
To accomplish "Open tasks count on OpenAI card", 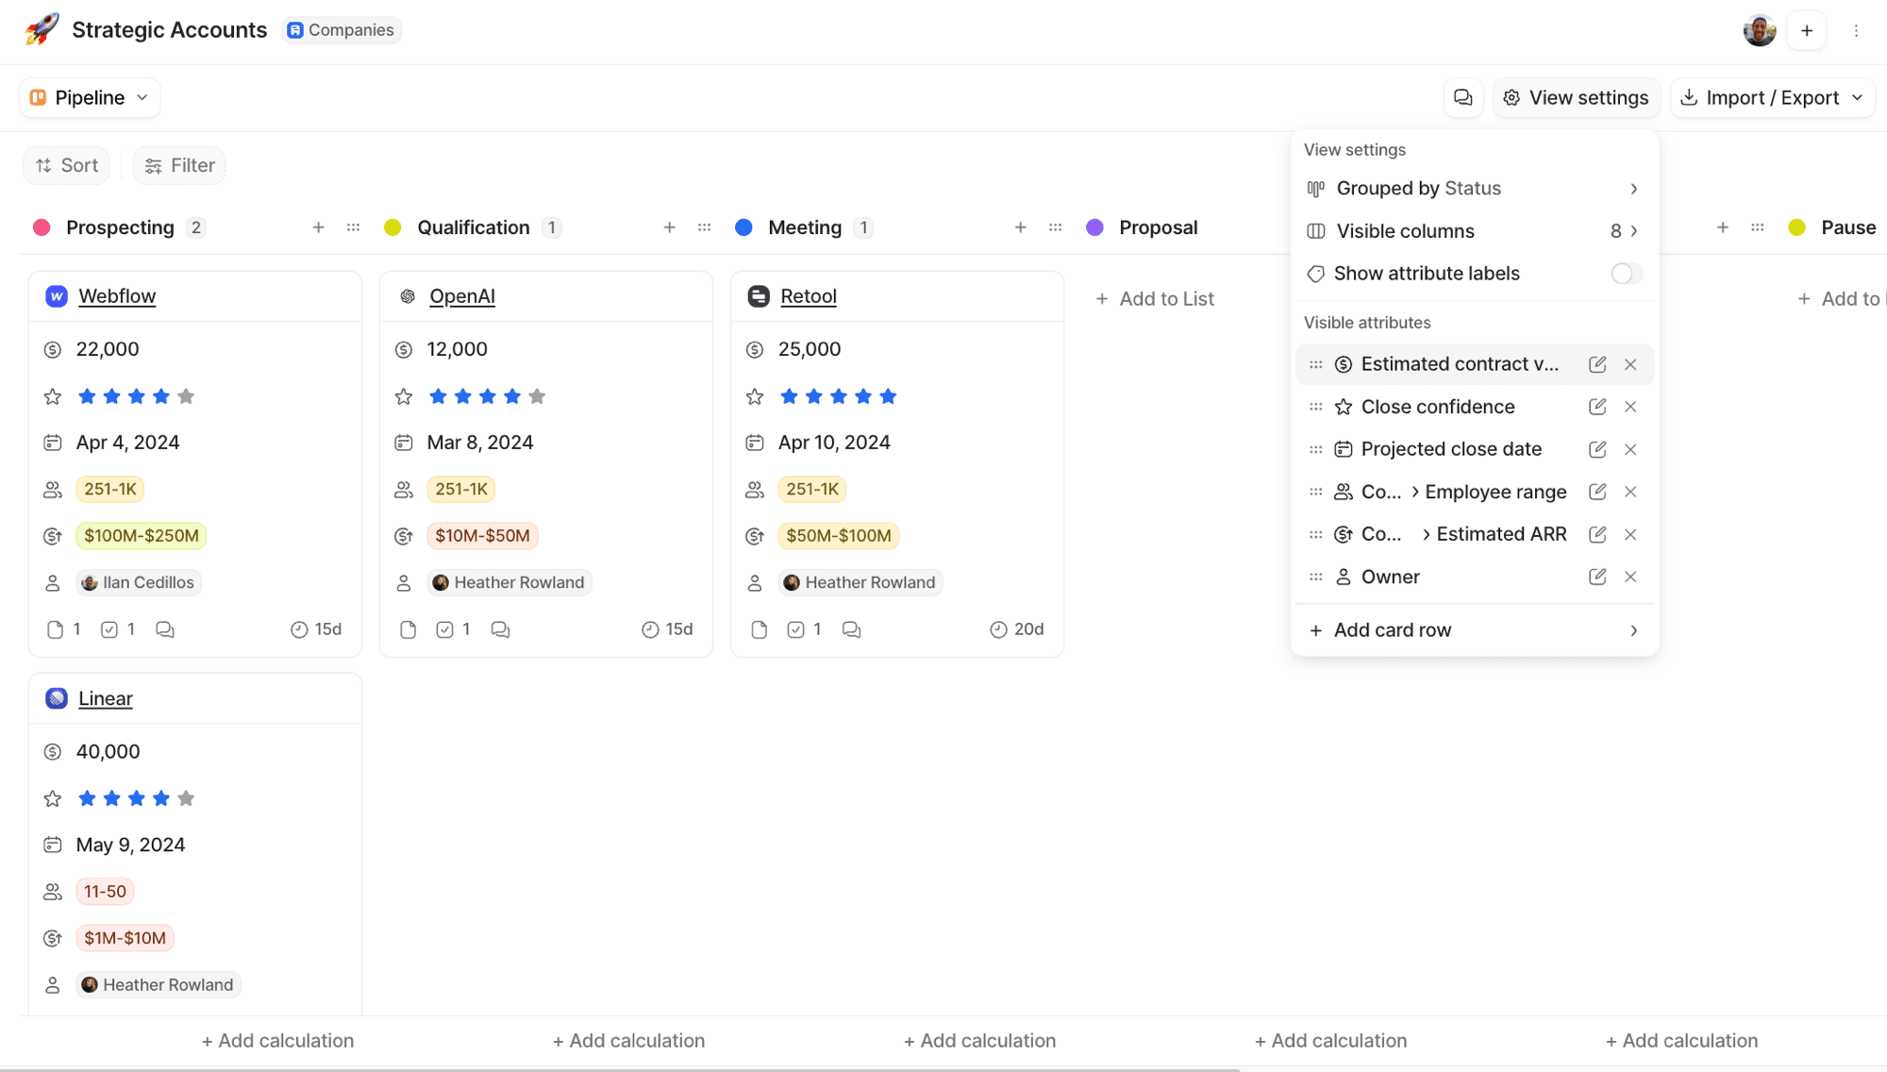I will coord(454,629).
